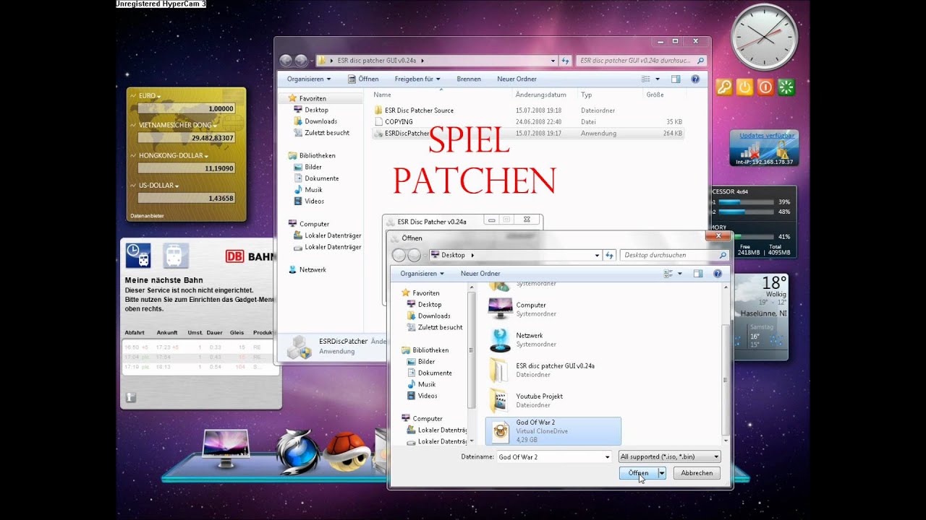
Task: Select Zuletzt besucht in Öffnen dialog sidebar
Action: 440,327
